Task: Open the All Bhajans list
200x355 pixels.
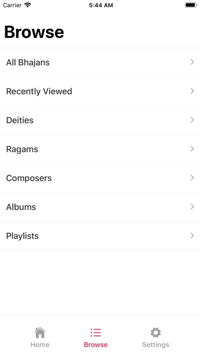Action: [x=100, y=62]
